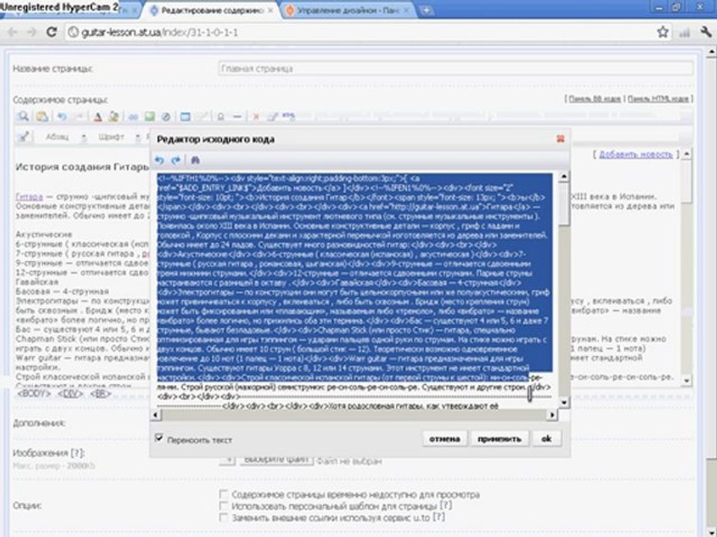The image size is (717, 537).
Task: Switch to Управление дизайном browser tab
Action: pos(347,10)
